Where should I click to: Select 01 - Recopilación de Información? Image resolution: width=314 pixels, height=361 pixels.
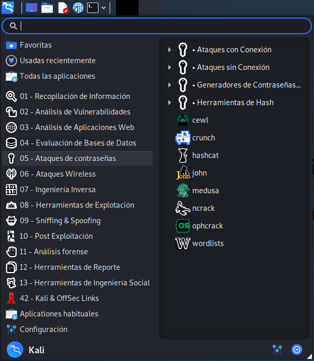(77, 96)
